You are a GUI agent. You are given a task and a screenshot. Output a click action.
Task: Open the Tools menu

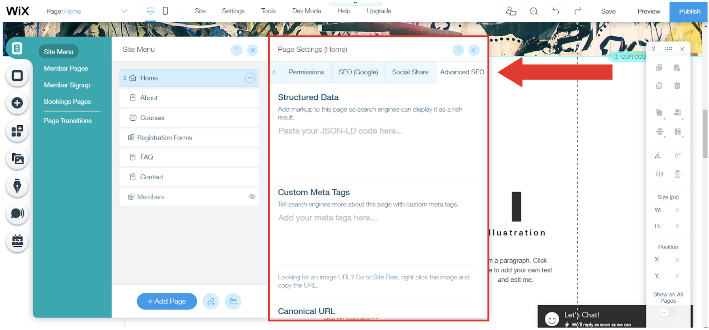268,11
